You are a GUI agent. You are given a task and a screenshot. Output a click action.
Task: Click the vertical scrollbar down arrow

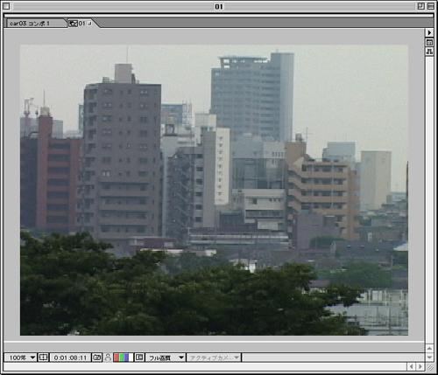(429, 358)
